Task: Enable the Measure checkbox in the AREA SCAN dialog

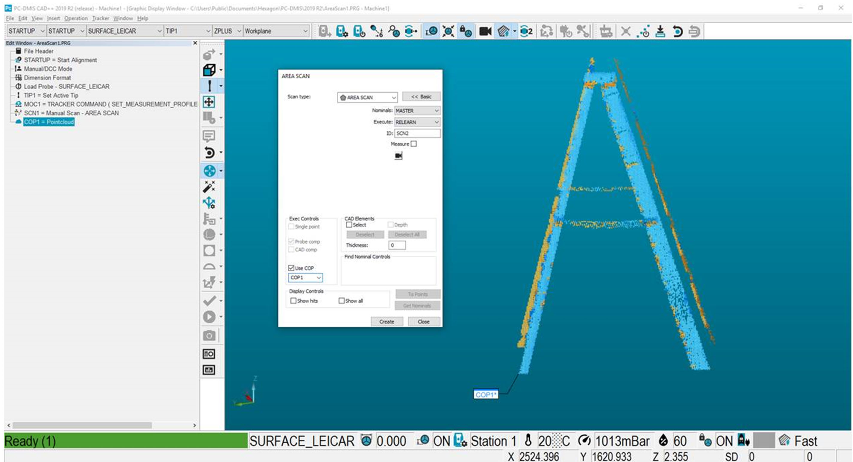Action: pyautogui.click(x=414, y=144)
